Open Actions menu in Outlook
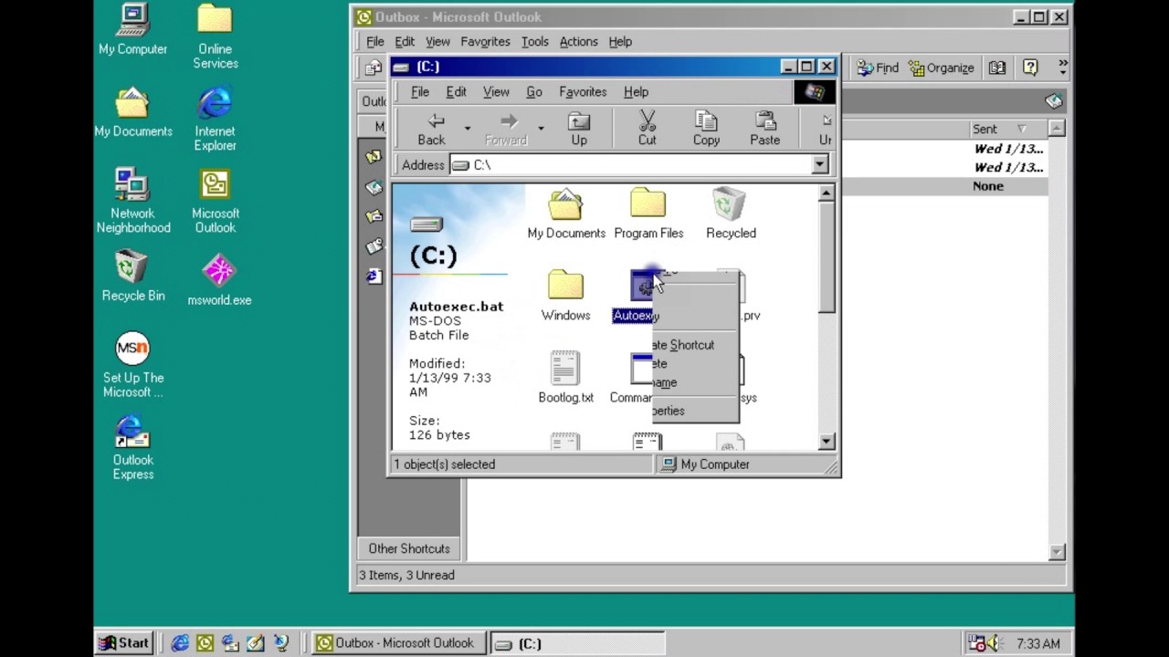 [x=578, y=41]
